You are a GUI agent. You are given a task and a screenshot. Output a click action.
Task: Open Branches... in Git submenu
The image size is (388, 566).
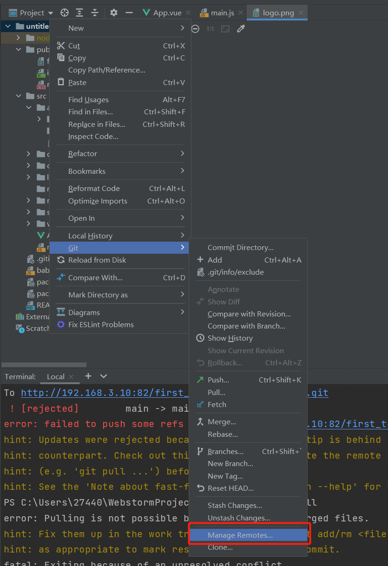[248, 451]
